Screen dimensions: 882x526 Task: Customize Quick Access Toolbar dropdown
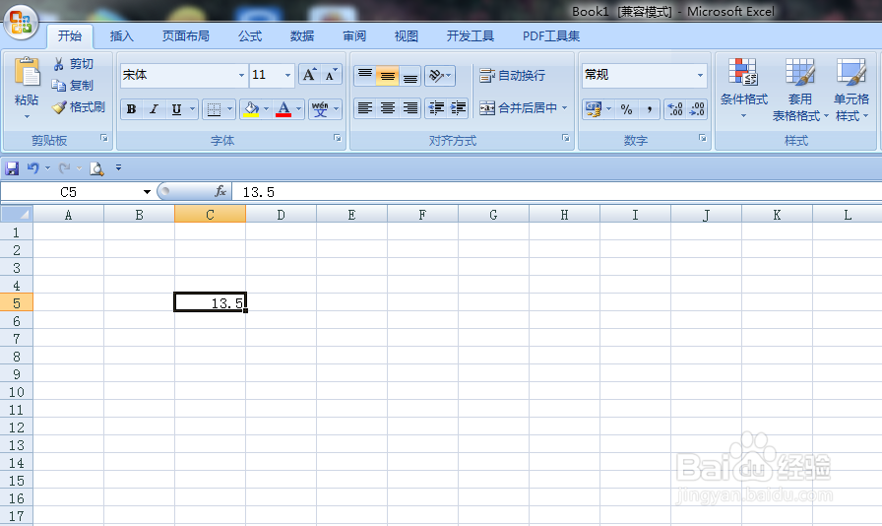pos(118,167)
